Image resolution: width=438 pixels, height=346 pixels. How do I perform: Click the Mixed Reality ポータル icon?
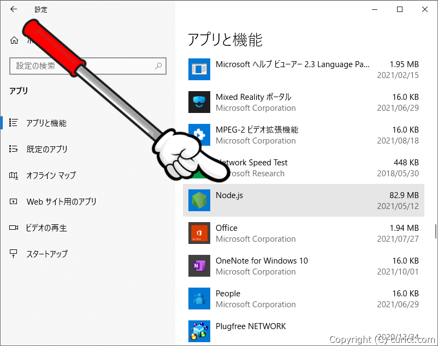tap(199, 102)
